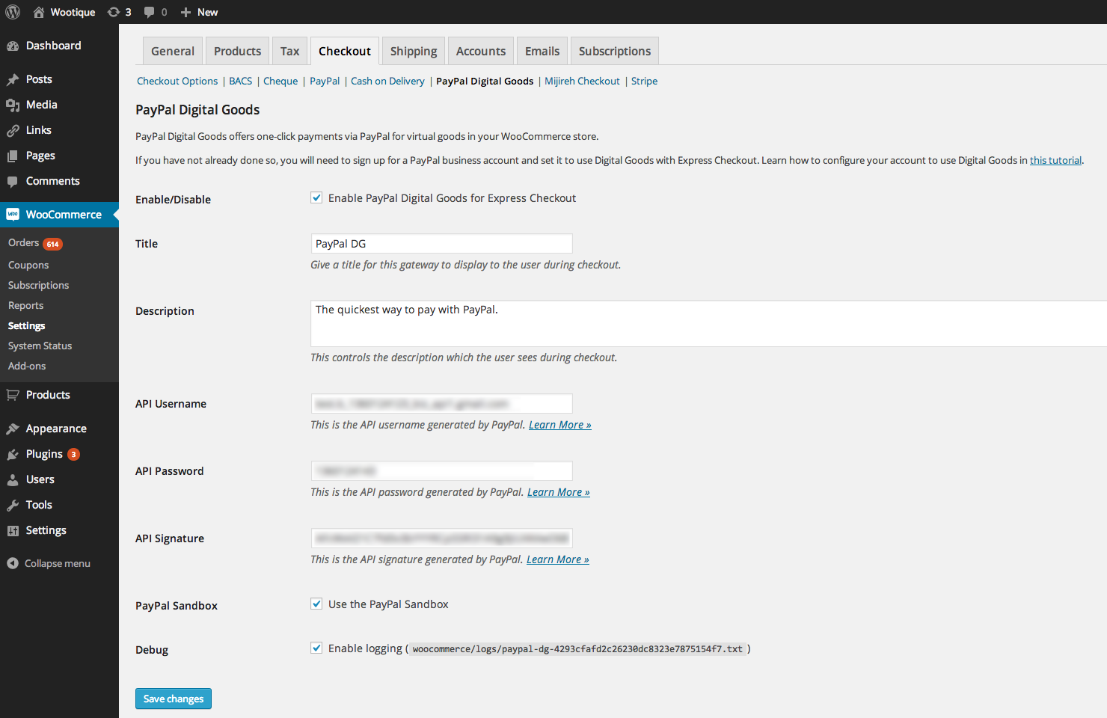
Task: Toggle Enable PayPal Digital Goods checkbox
Action: click(316, 197)
